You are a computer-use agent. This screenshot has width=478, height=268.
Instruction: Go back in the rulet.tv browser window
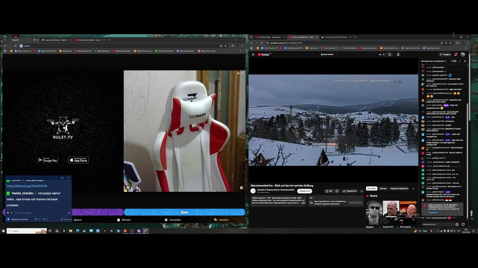(5, 46)
